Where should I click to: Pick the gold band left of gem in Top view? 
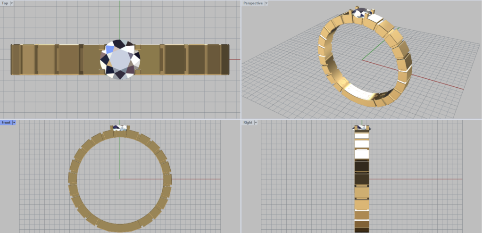click(x=57, y=59)
